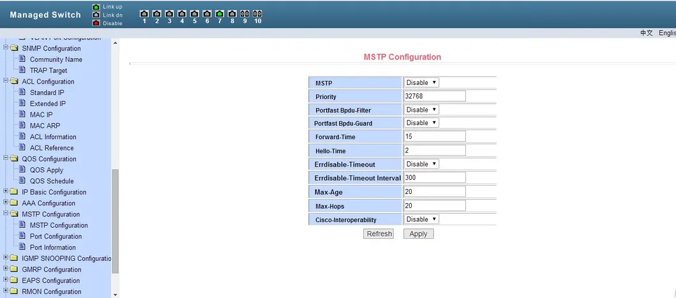Open the ACL Information page
Image resolution: width=676 pixels, height=298 pixels.
pyautogui.click(x=53, y=137)
